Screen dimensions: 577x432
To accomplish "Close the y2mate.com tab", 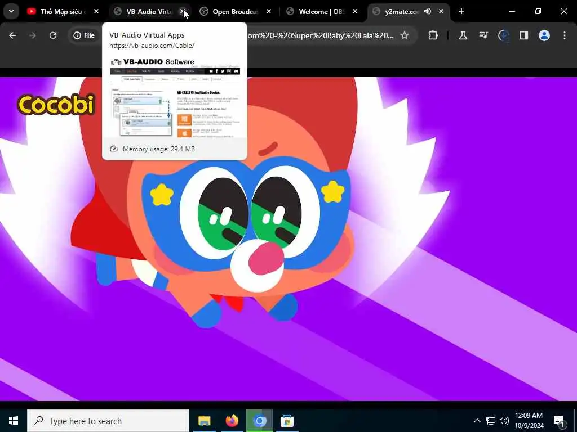I will (x=441, y=12).
